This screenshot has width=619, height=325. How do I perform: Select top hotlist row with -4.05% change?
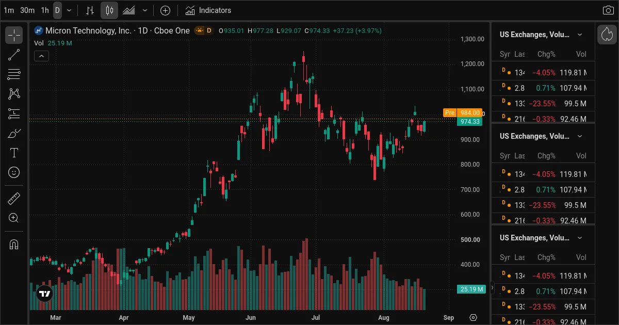pyautogui.click(x=543, y=73)
